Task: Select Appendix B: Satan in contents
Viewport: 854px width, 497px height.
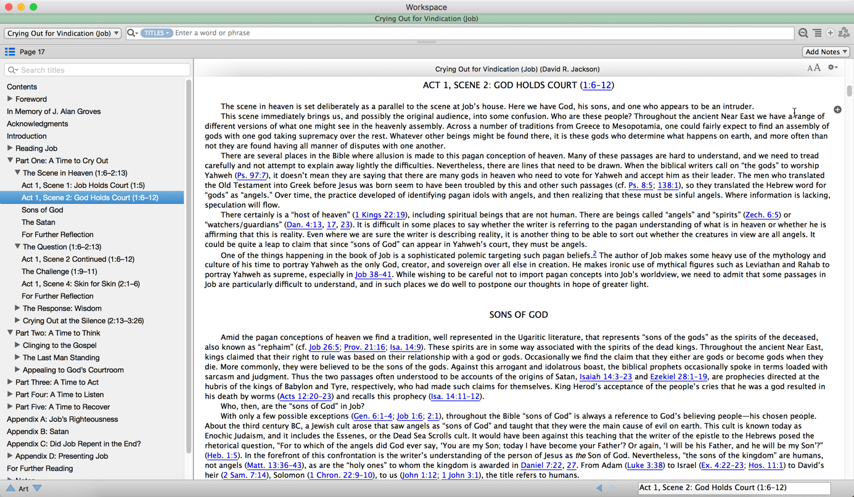Action: [38, 432]
